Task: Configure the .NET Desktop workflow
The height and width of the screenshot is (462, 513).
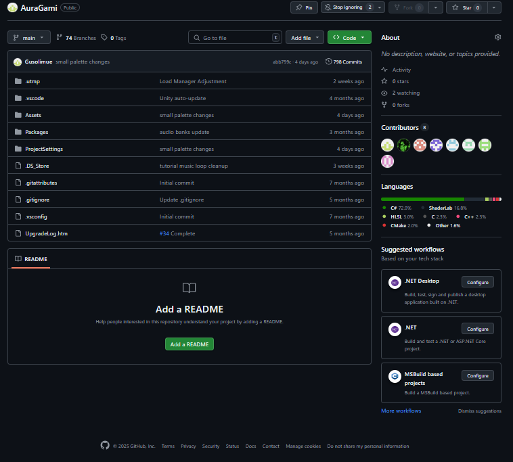Action: 477,282
